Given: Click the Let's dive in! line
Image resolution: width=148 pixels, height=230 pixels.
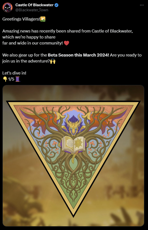Looking at the screenshot, I should 14,73.
